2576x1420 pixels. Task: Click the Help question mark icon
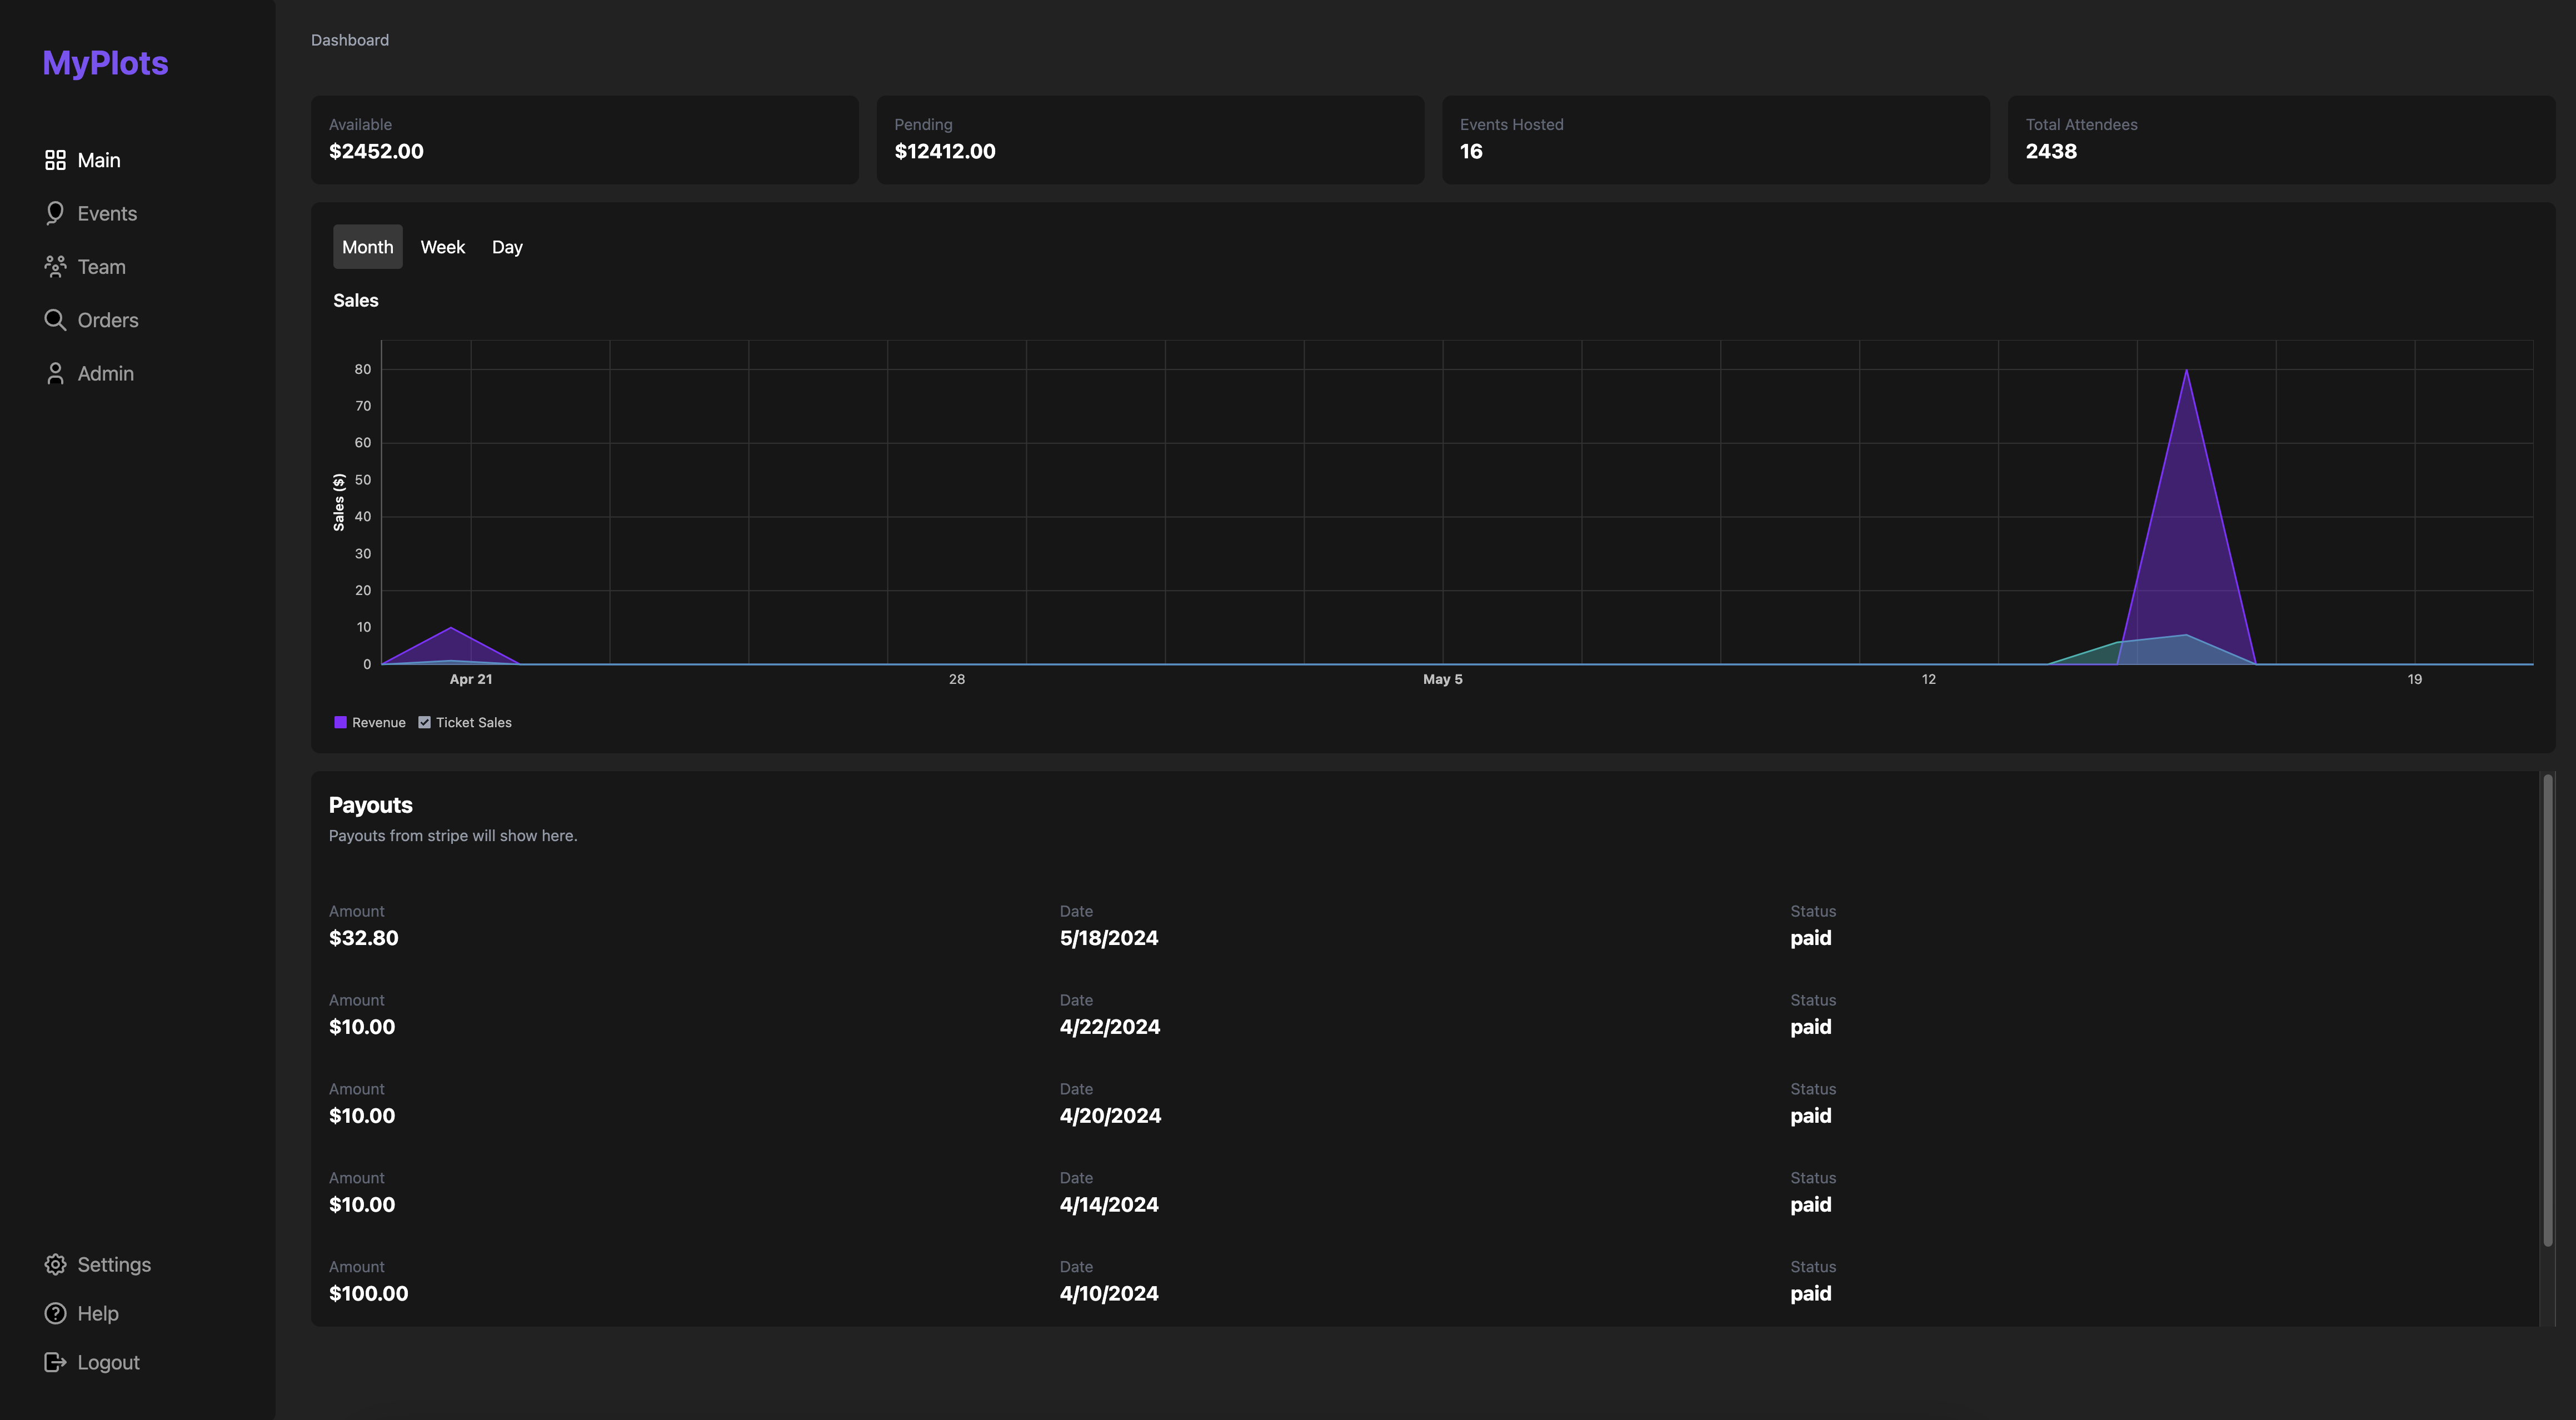(55, 1313)
